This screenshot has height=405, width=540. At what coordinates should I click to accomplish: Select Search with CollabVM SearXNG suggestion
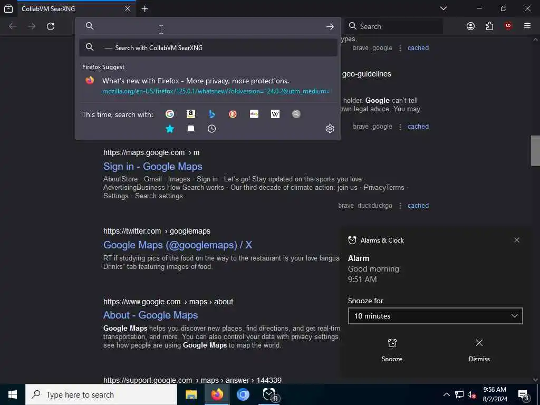pyautogui.click(x=208, y=47)
